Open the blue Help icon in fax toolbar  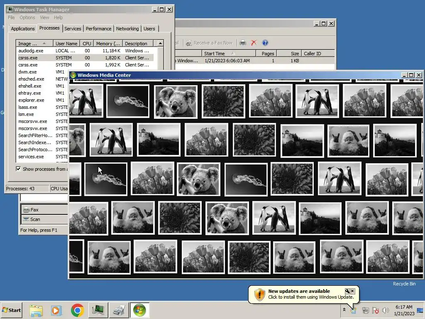coord(265,43)
